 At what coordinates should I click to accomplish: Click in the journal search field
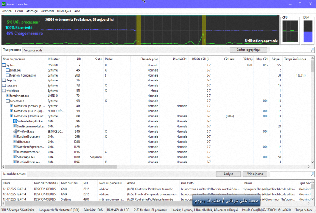tap(290, 174)
